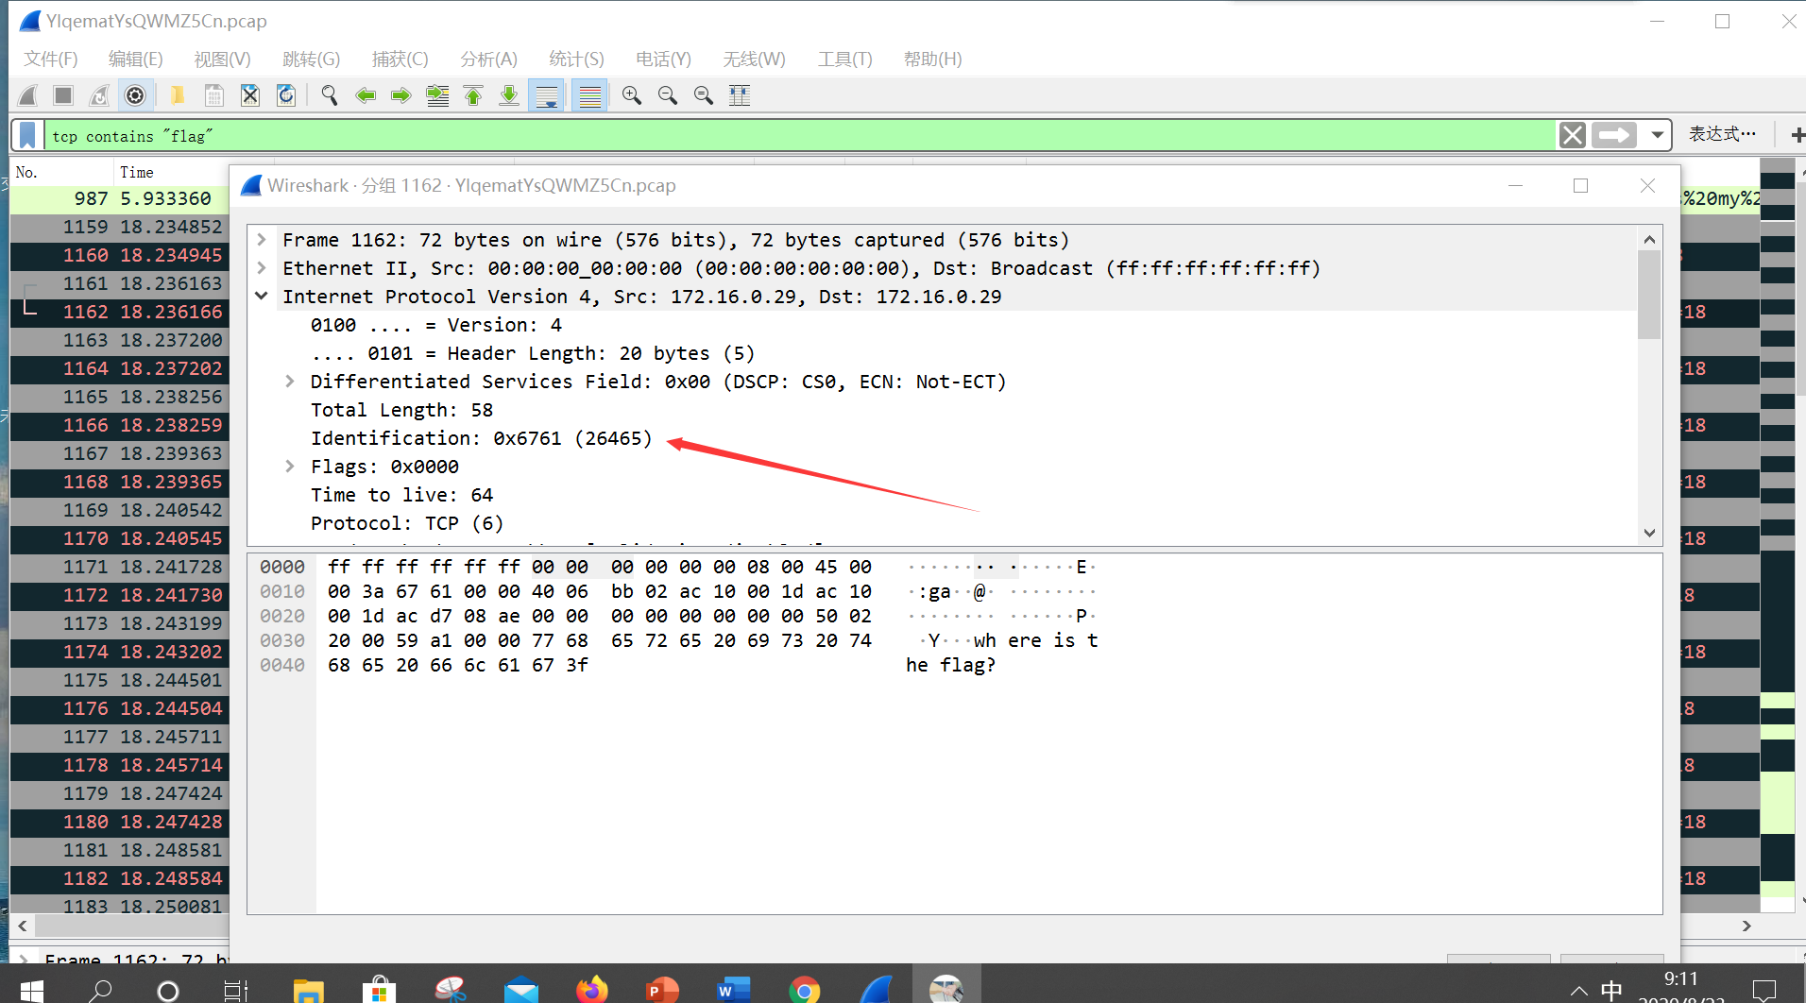Open the 文件(F) menu

tap(51, 59)
